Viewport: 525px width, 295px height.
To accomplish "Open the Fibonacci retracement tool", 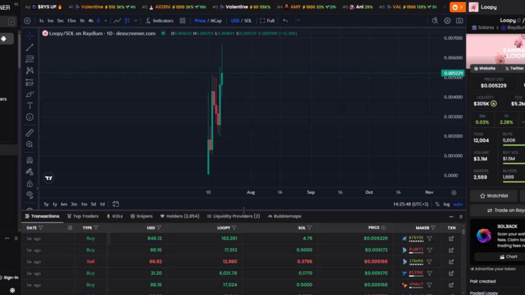I will point(30,59).
